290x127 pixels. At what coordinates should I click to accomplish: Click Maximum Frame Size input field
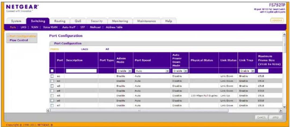point(263,71)
